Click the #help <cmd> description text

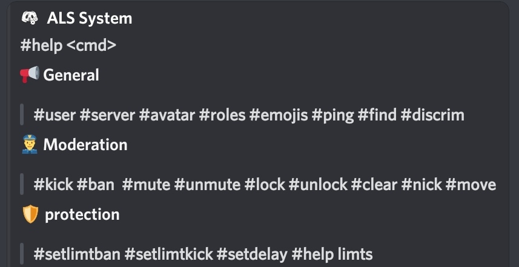[x=68, y=46]
